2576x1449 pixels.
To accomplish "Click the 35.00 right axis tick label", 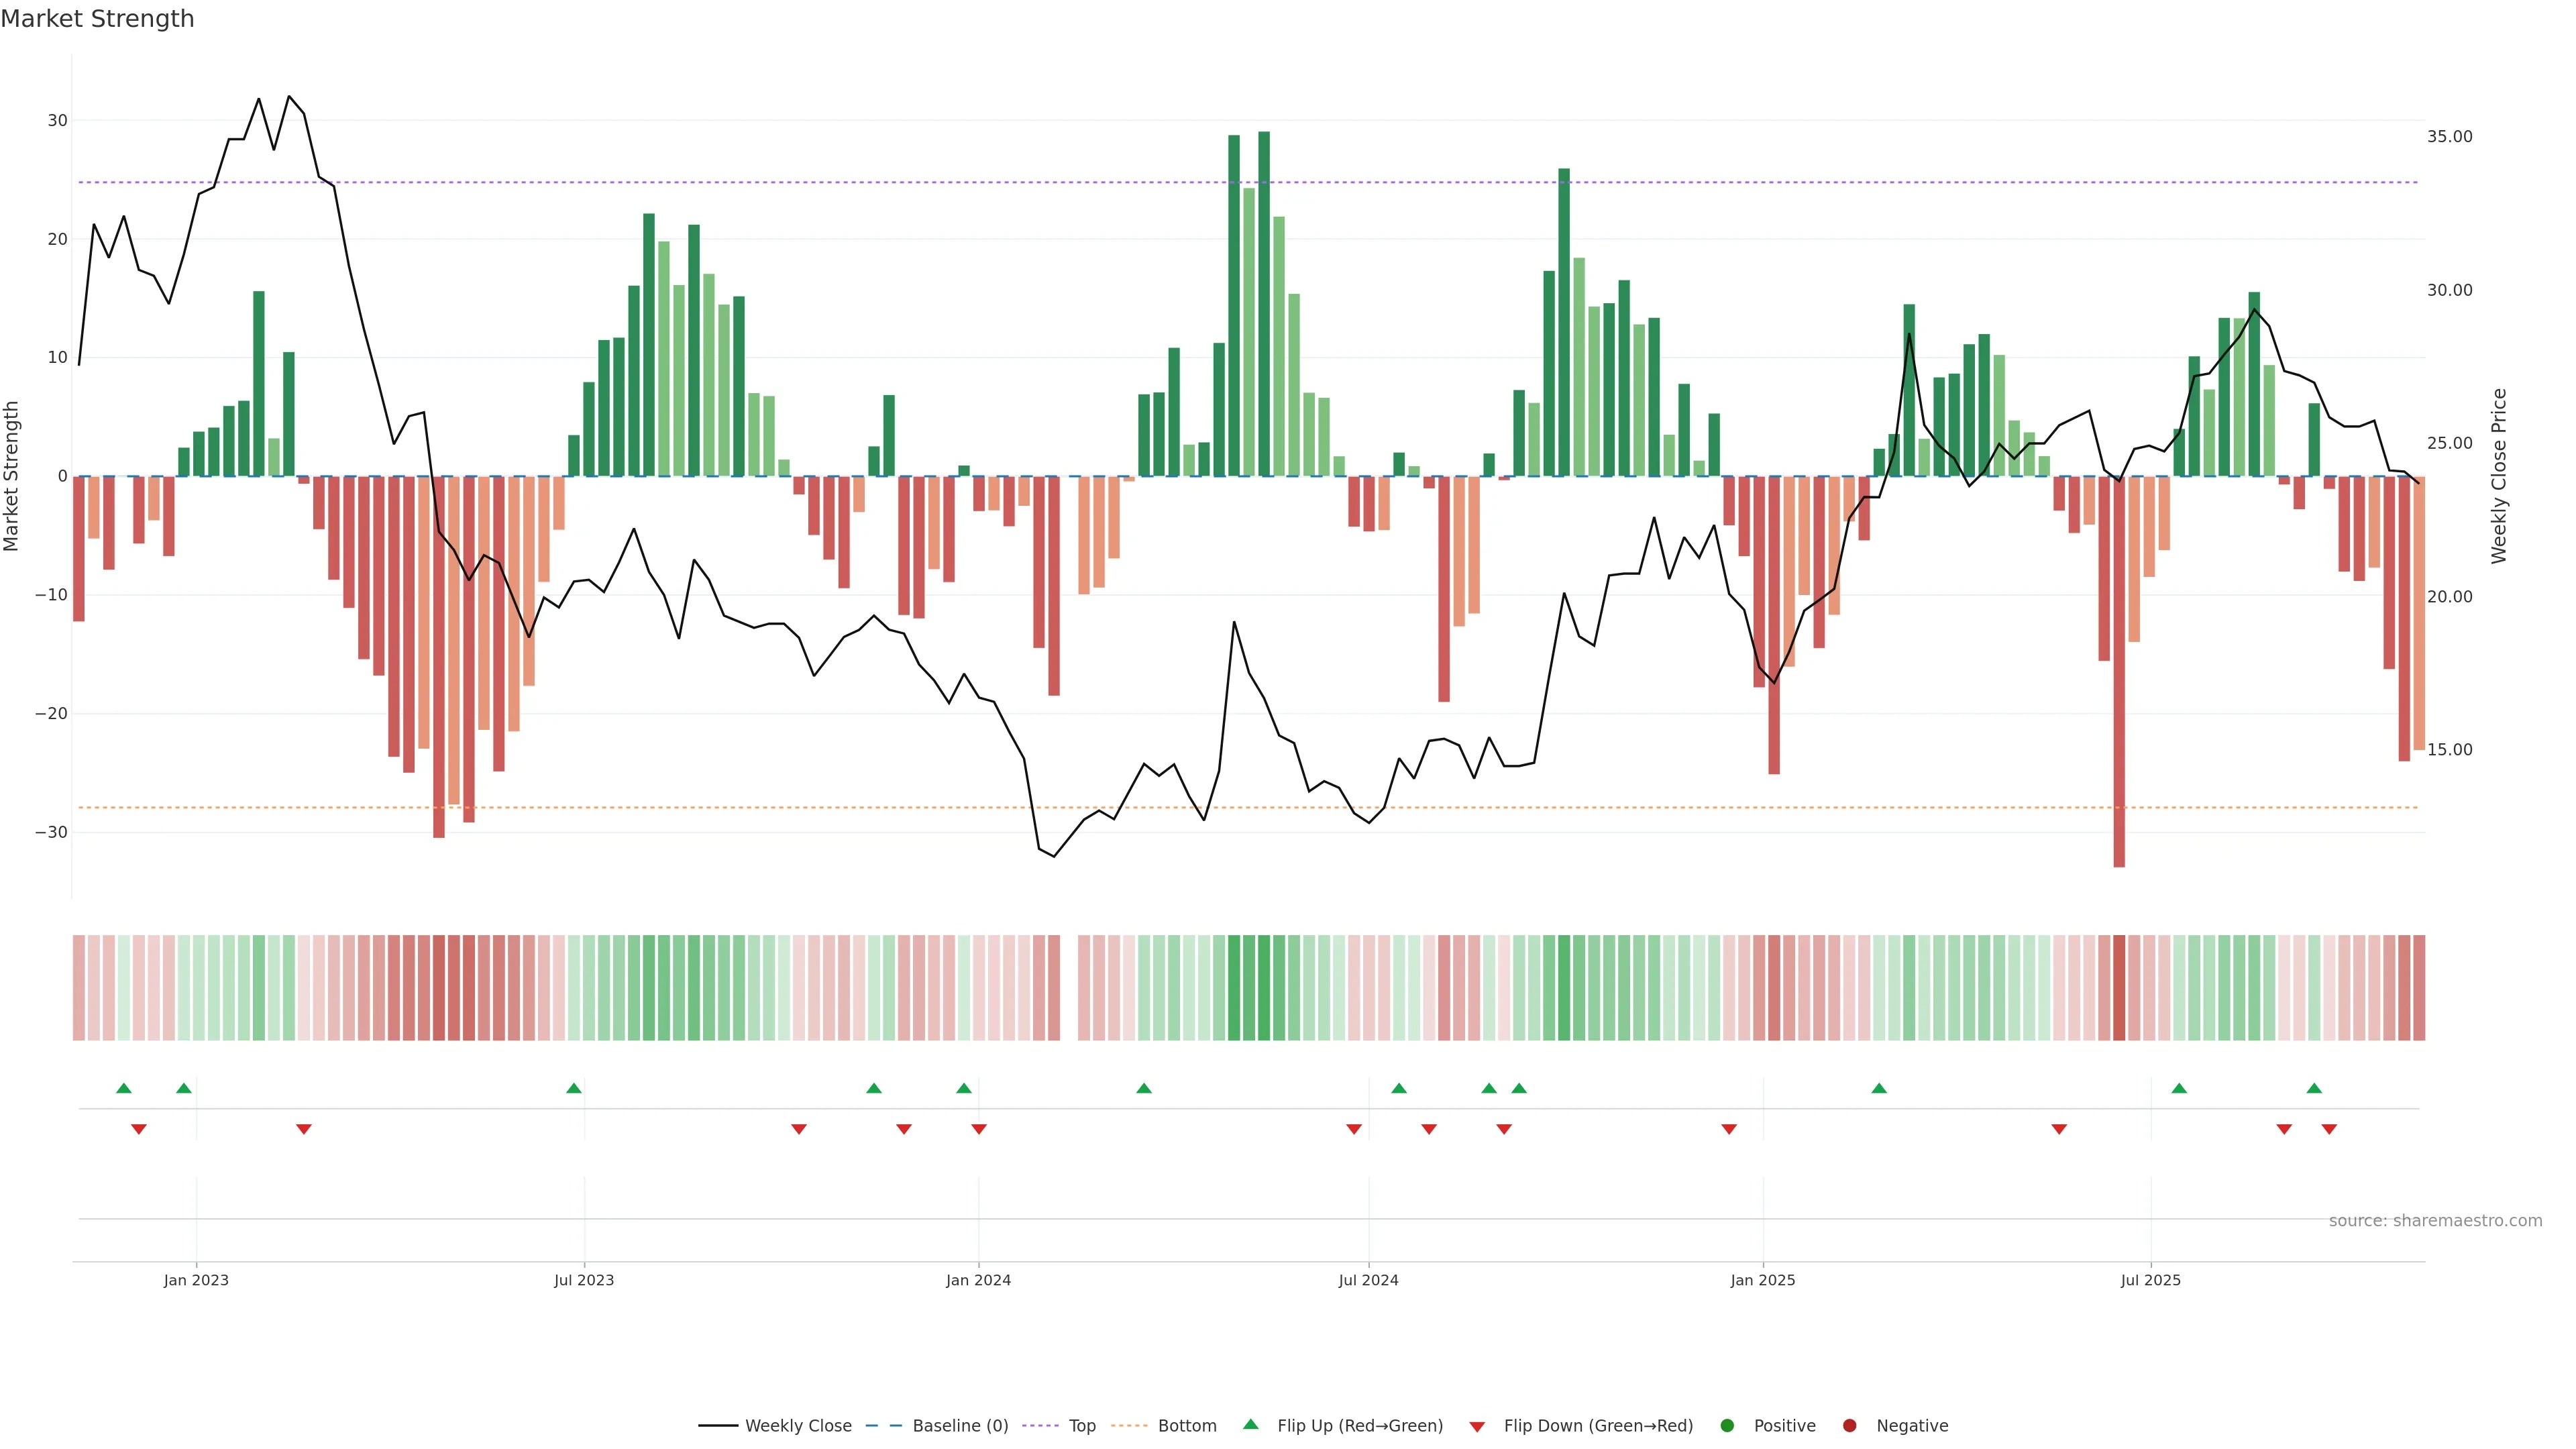I will pos(2449,137).
